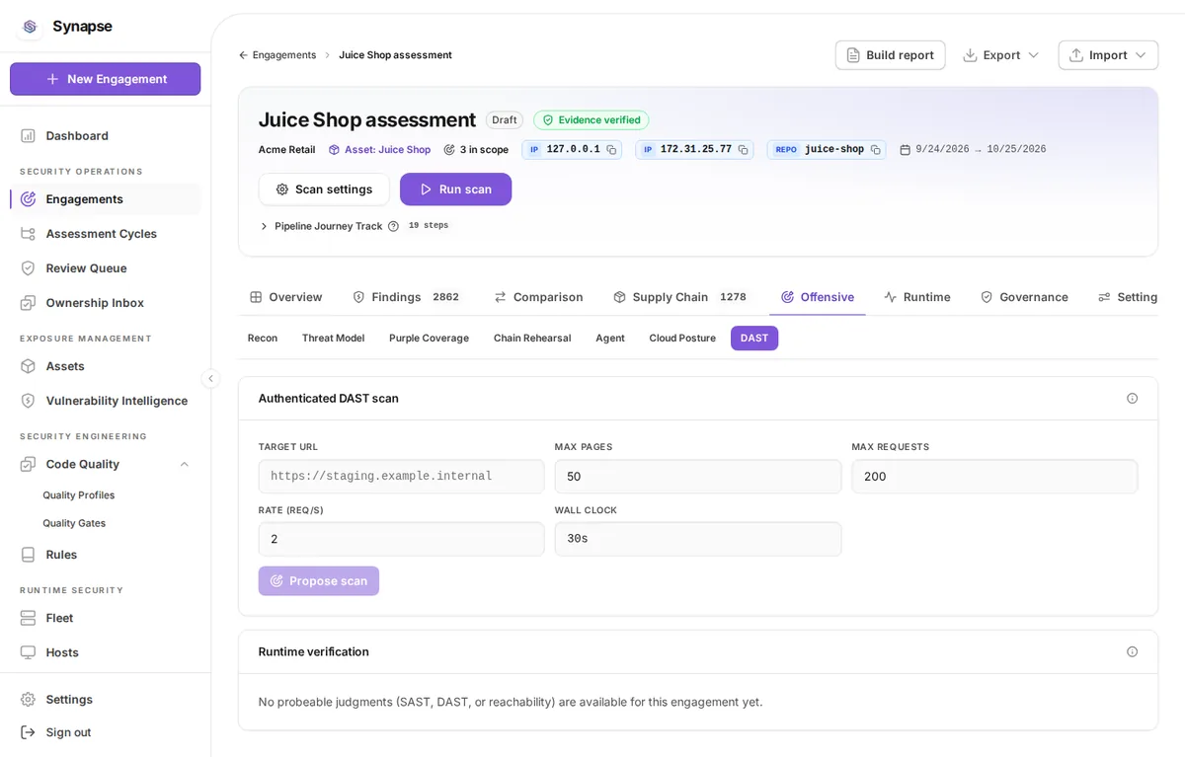This screenshot has width=1185, height=757.
Task: Click the Evidence verified badge
Action: point(591,119)
